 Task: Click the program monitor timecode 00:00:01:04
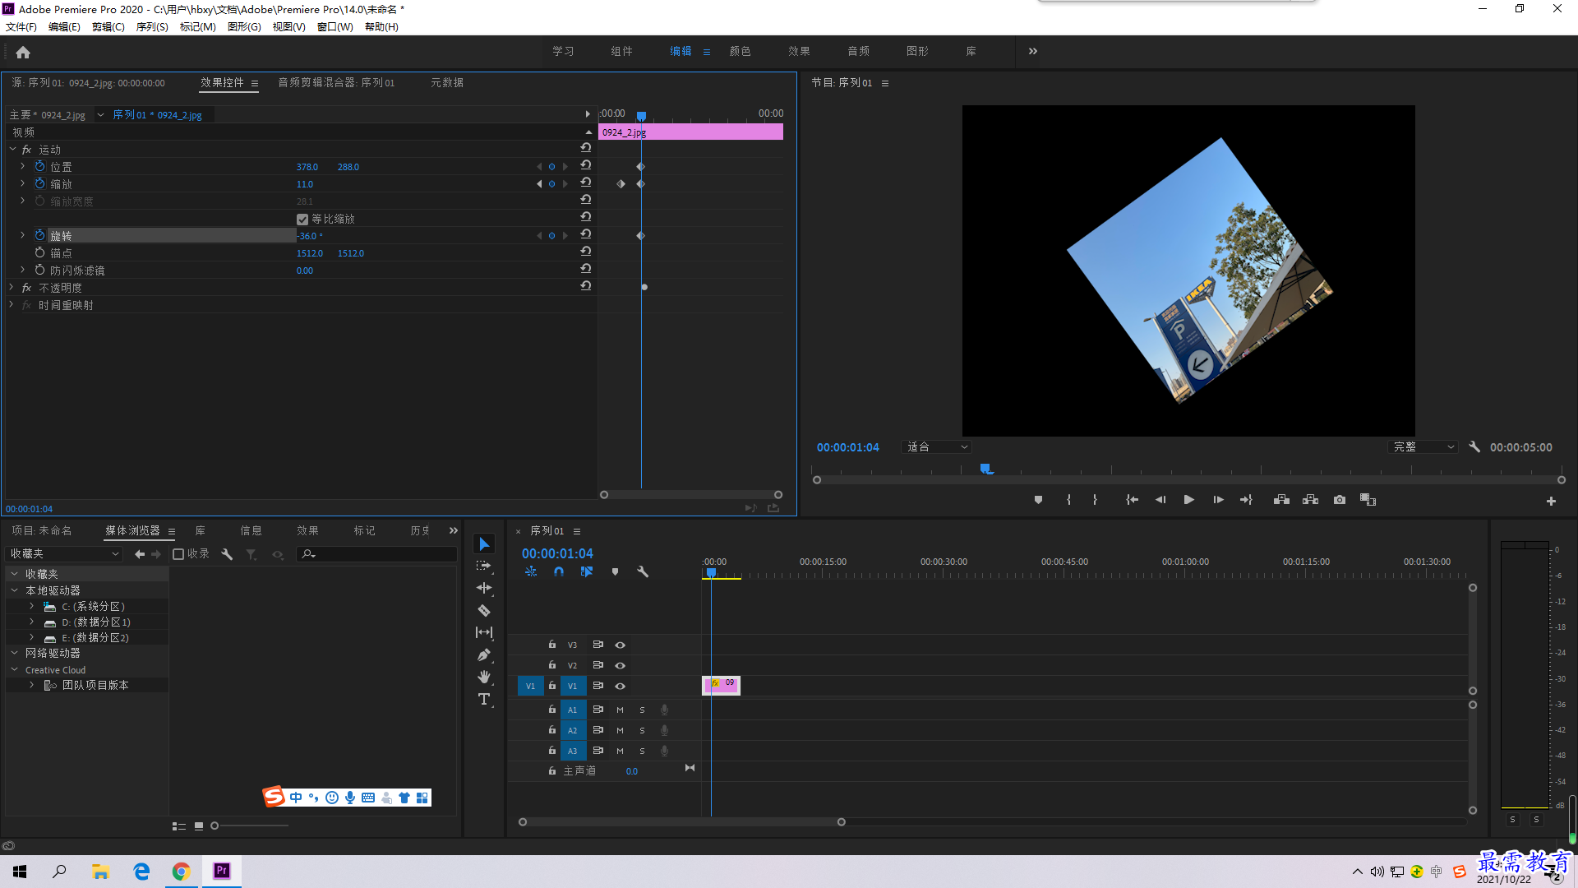click(847, 447)
